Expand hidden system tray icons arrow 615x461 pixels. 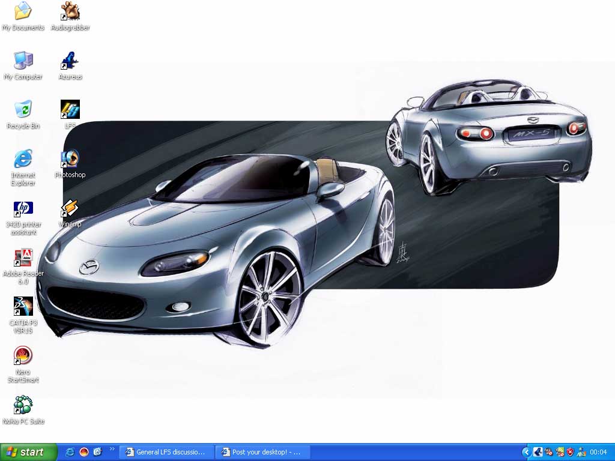pyautogui.click(x=526, y=453)
